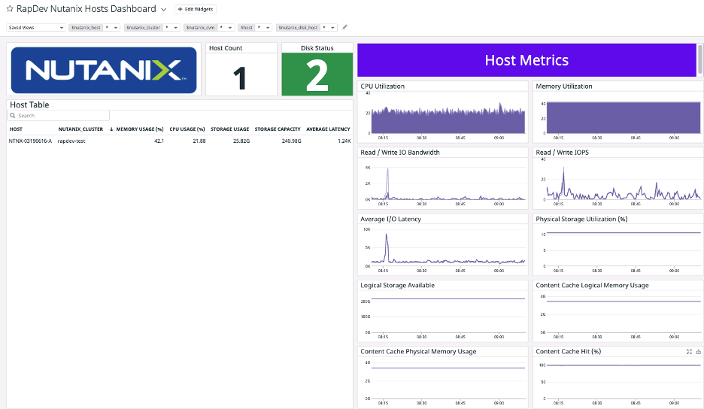Sort table by STORAGE USAGE column

pyautogui.click(x=229, y=129)
